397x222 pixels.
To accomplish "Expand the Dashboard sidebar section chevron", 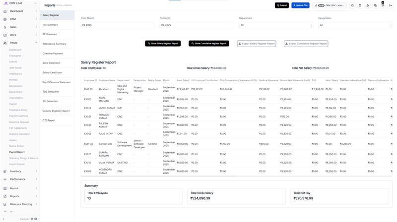I will coord(36,11).
